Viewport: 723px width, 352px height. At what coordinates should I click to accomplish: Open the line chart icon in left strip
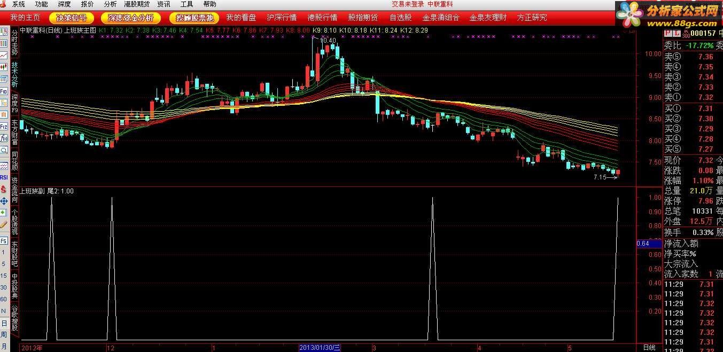point(5,55)
